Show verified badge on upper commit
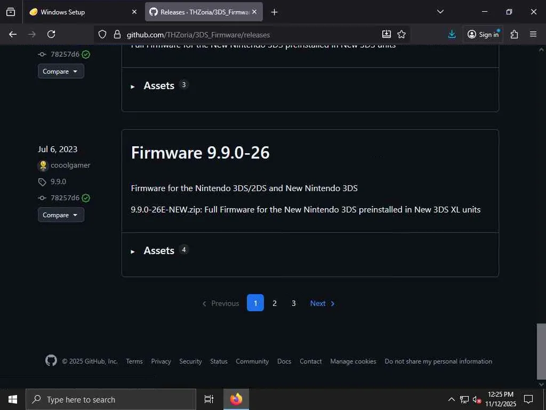 coord(86,54)
